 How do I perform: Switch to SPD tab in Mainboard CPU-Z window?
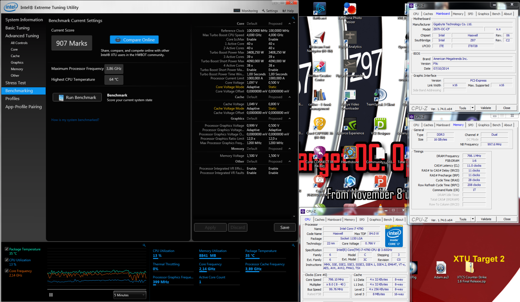(470, 14)
